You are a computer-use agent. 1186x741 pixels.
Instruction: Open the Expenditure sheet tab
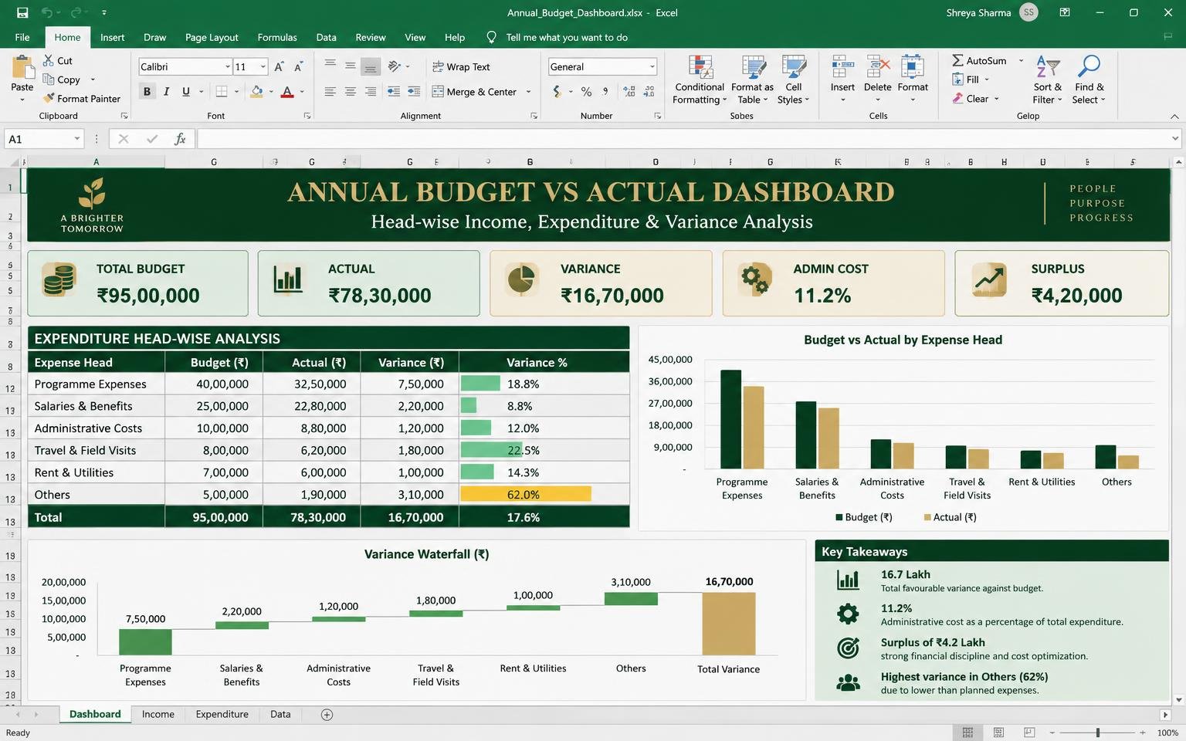(222, 715)
